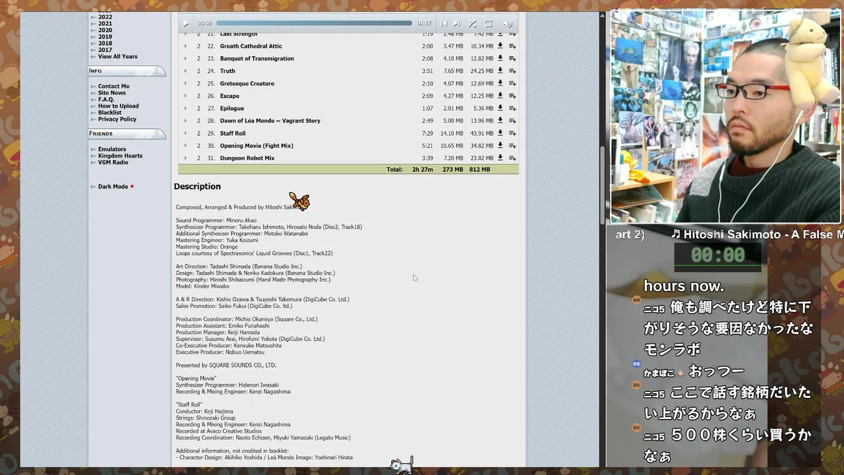Add Opening Movie (Fight Mix) to playlist

point(512,146)
